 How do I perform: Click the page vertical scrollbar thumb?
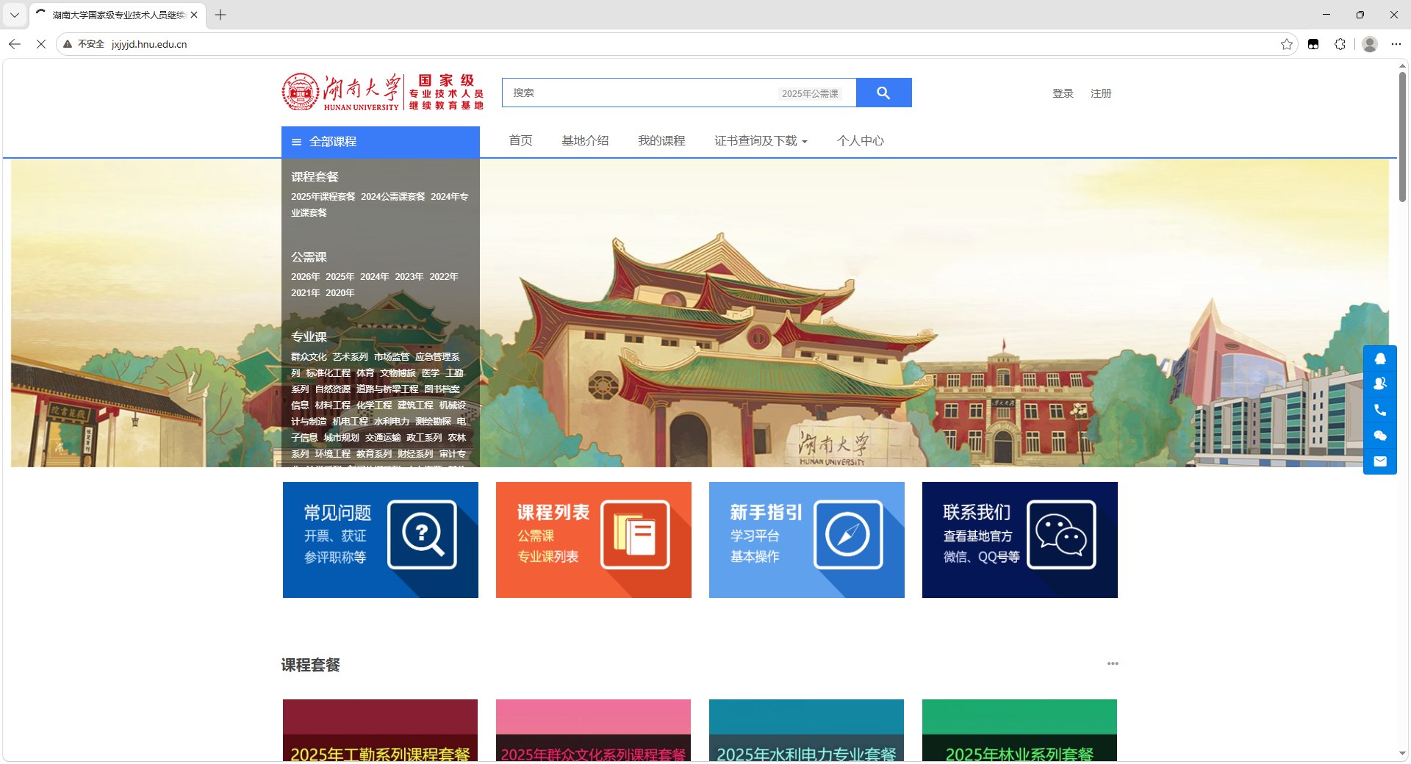[x=1402, y=137]
